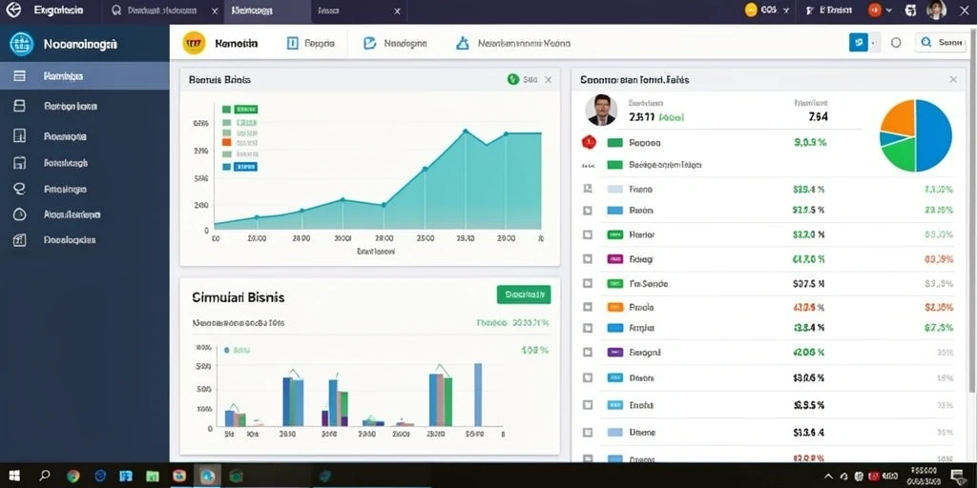
Task: Open the user avatar in top-right corner
Action: tap(937, 10)
